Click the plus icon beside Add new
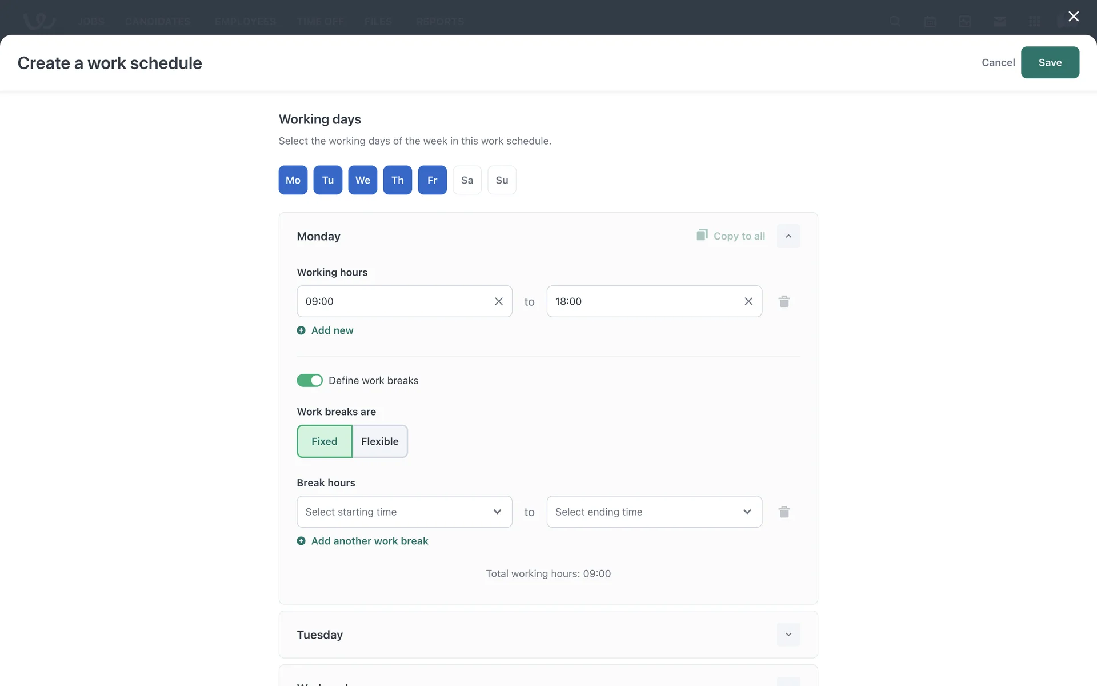Image resolution: width=1097 pixels, height=686 pixels. click(301, 330)
